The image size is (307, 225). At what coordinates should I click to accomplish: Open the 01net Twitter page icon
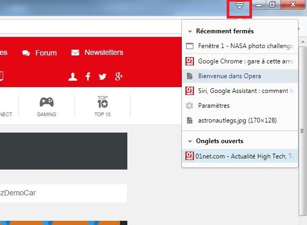click(x=103, y=77)
